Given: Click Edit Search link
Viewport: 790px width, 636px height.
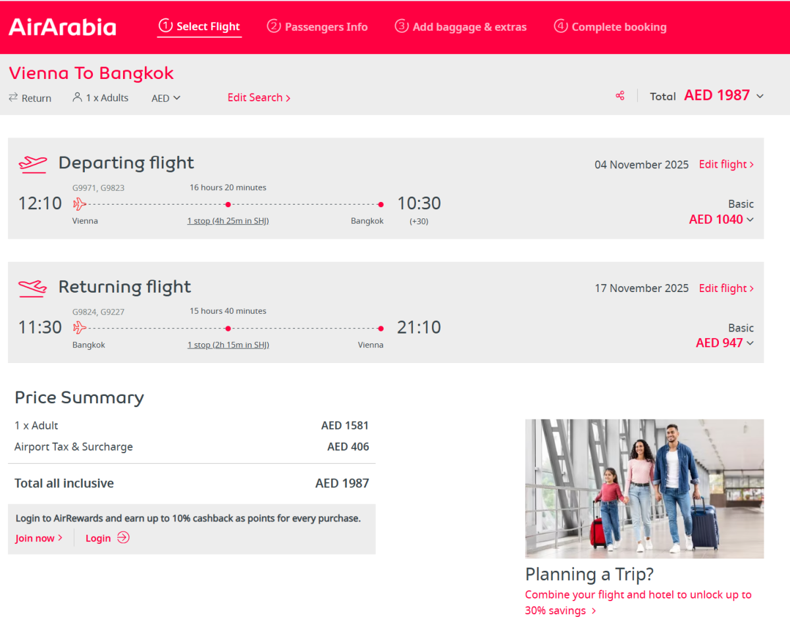Looking at the screenshot, I should click(259, 97).
